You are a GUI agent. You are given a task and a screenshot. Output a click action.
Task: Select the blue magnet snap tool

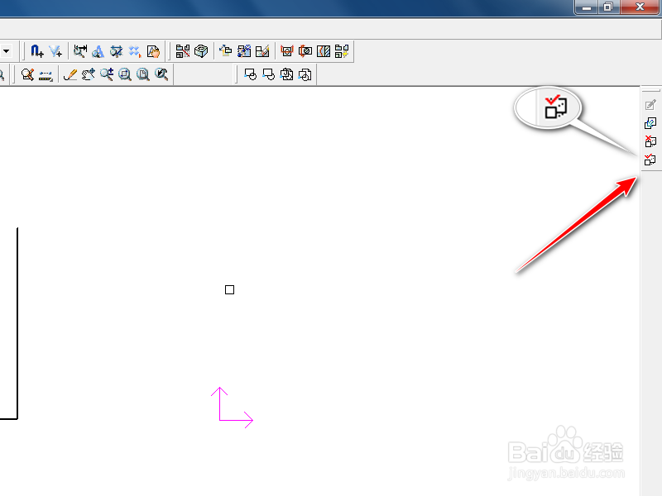36,51
